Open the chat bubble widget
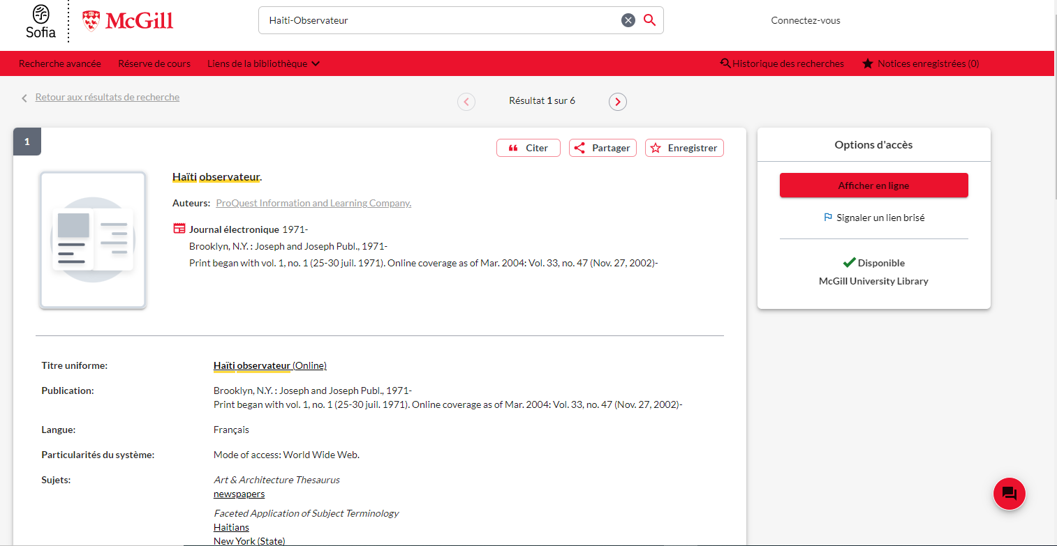This screenshot has height=546, width=1057. (x=1009, y=494)
